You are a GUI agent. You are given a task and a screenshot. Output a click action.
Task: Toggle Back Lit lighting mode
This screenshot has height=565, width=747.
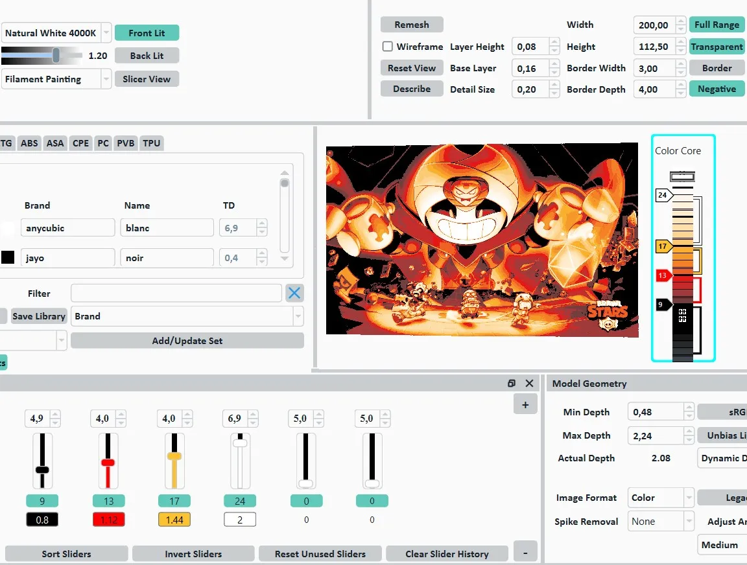tap(147, 56)
